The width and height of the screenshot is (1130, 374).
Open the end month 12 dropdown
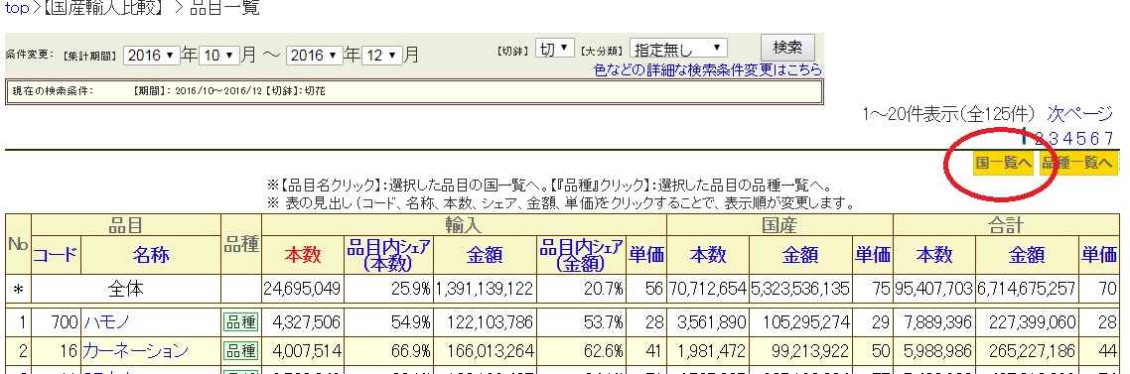[x=382, y=55]
